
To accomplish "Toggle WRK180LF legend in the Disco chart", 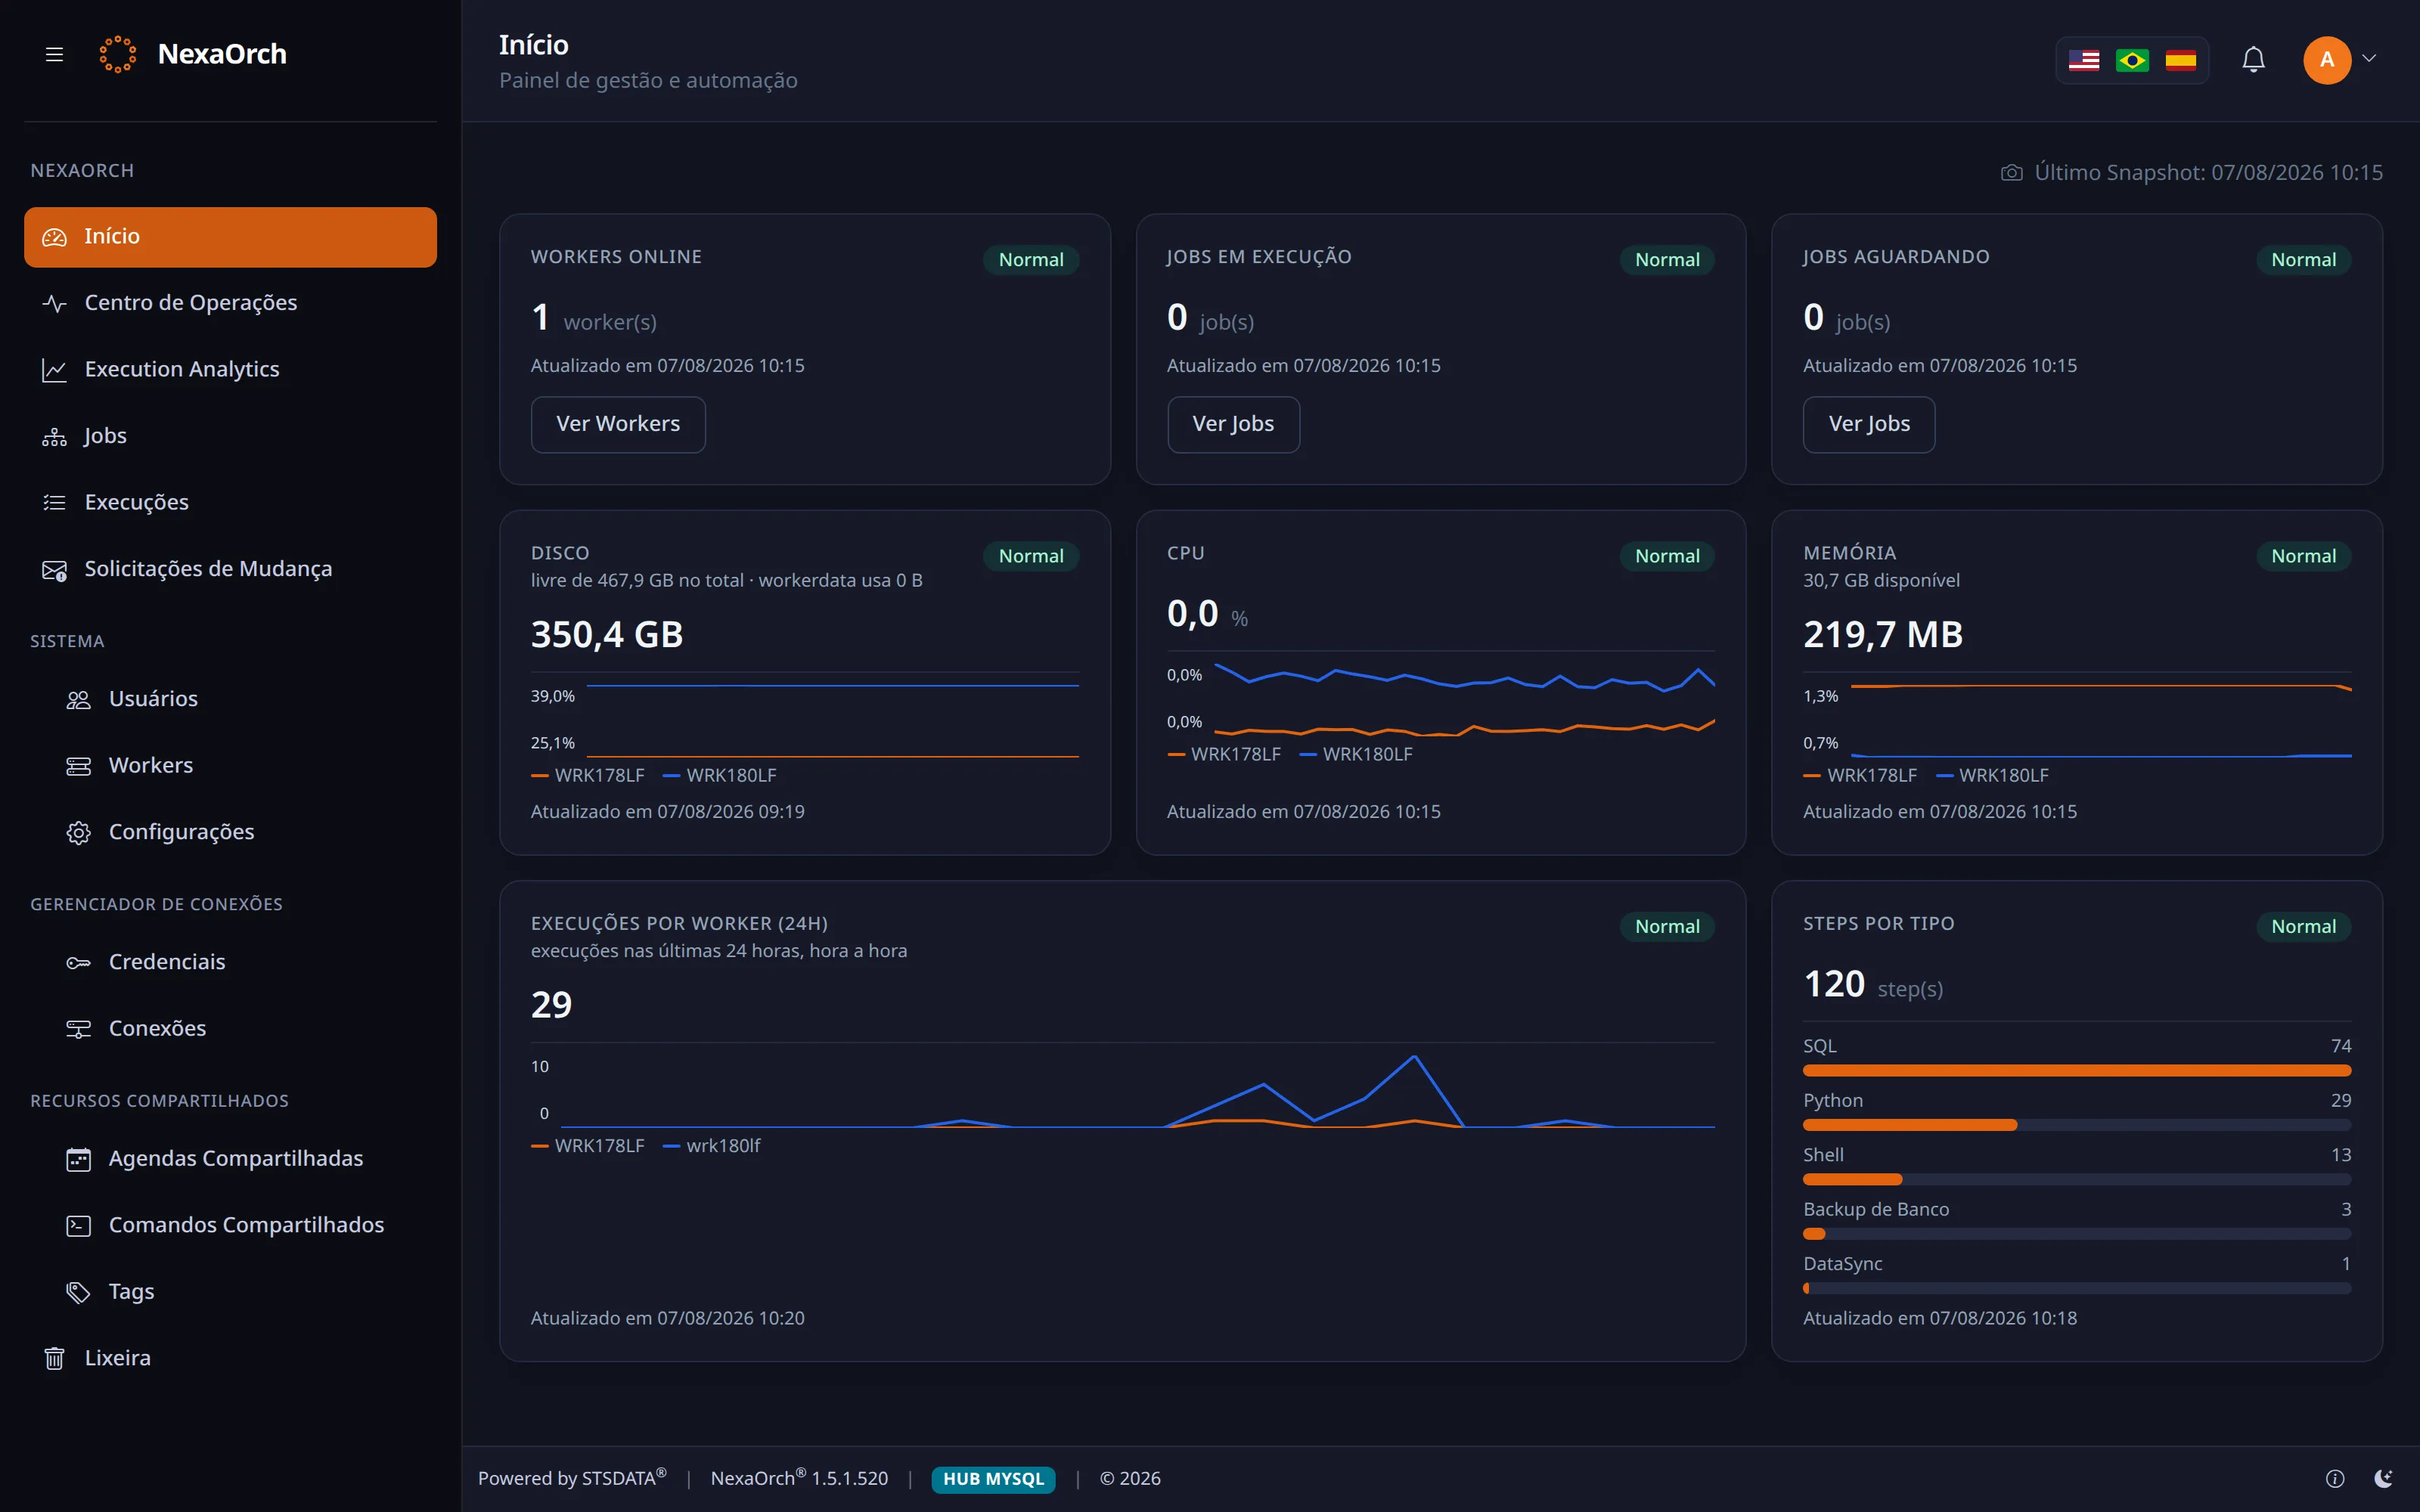I will (720, 775).
